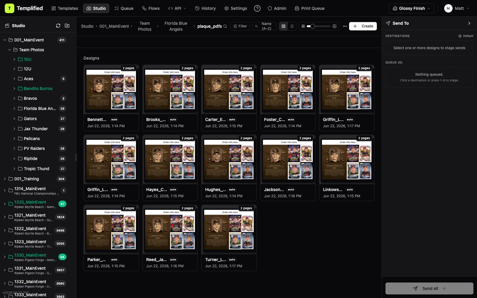Open the Templates tab
The height and width of the screenshot is (298, 477).
pos(65,8)
